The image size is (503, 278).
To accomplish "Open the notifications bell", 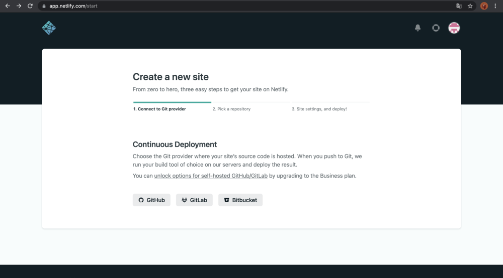I will [x=417, y=28].
